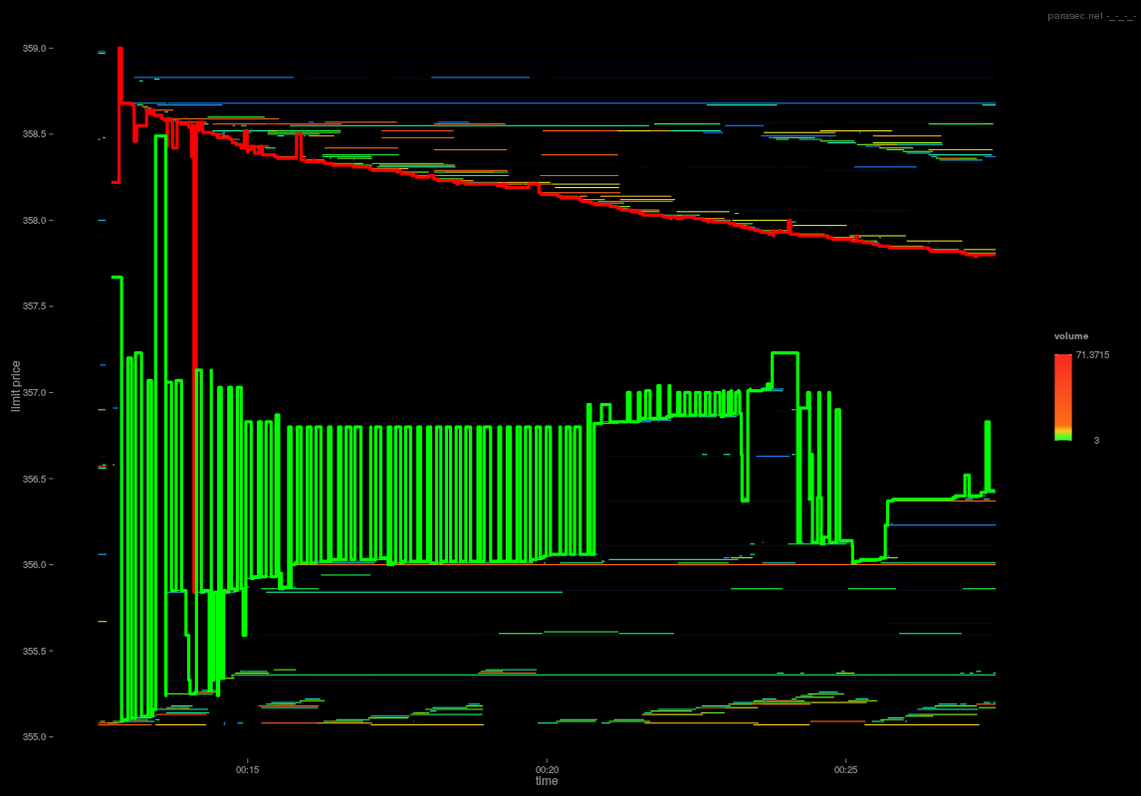Viewport: 1141px width, 796px height.
Task: Select the 00:25 time tick
Action: pyautogui.click(x=845, y=769)
